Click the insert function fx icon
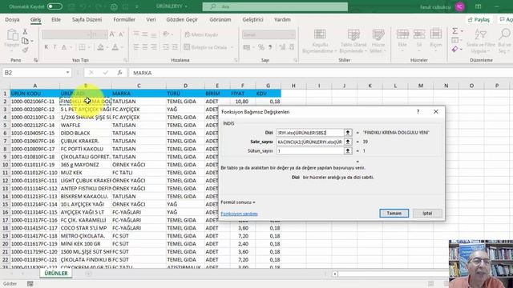Viewport: 513px width, 288px height. [x=119, y=73]
